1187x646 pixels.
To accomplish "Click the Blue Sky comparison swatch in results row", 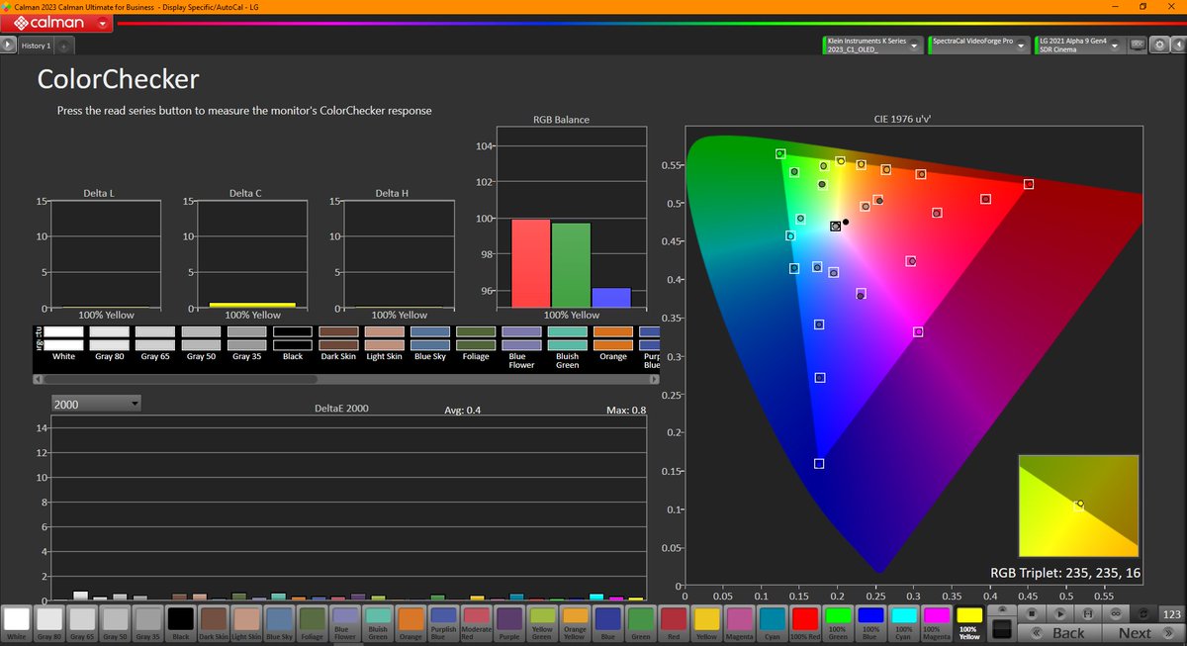I will 429,337.
